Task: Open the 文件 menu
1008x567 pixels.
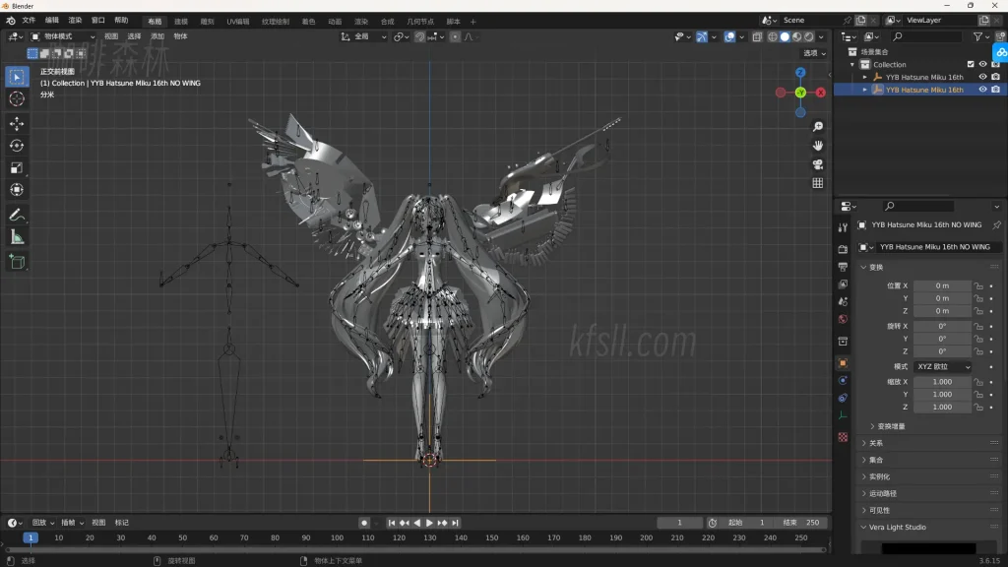Action: (29, 21)
